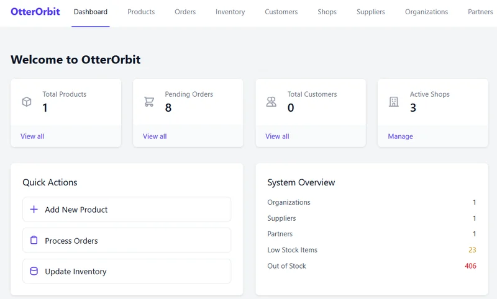Go to the Inventory tab
This screenshot has height=299, width=497.
point(230,12)
